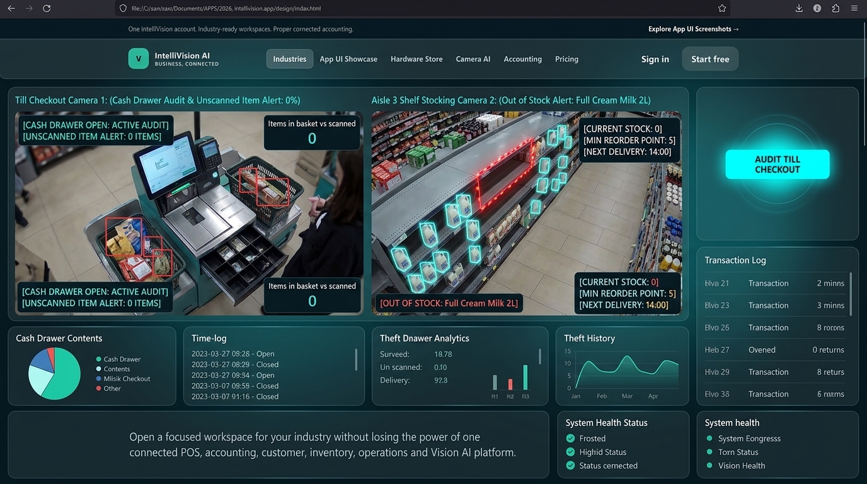Click the blue Mlisik Checkout legend swatch
867x484 pixels.
[x=98, y=379]
